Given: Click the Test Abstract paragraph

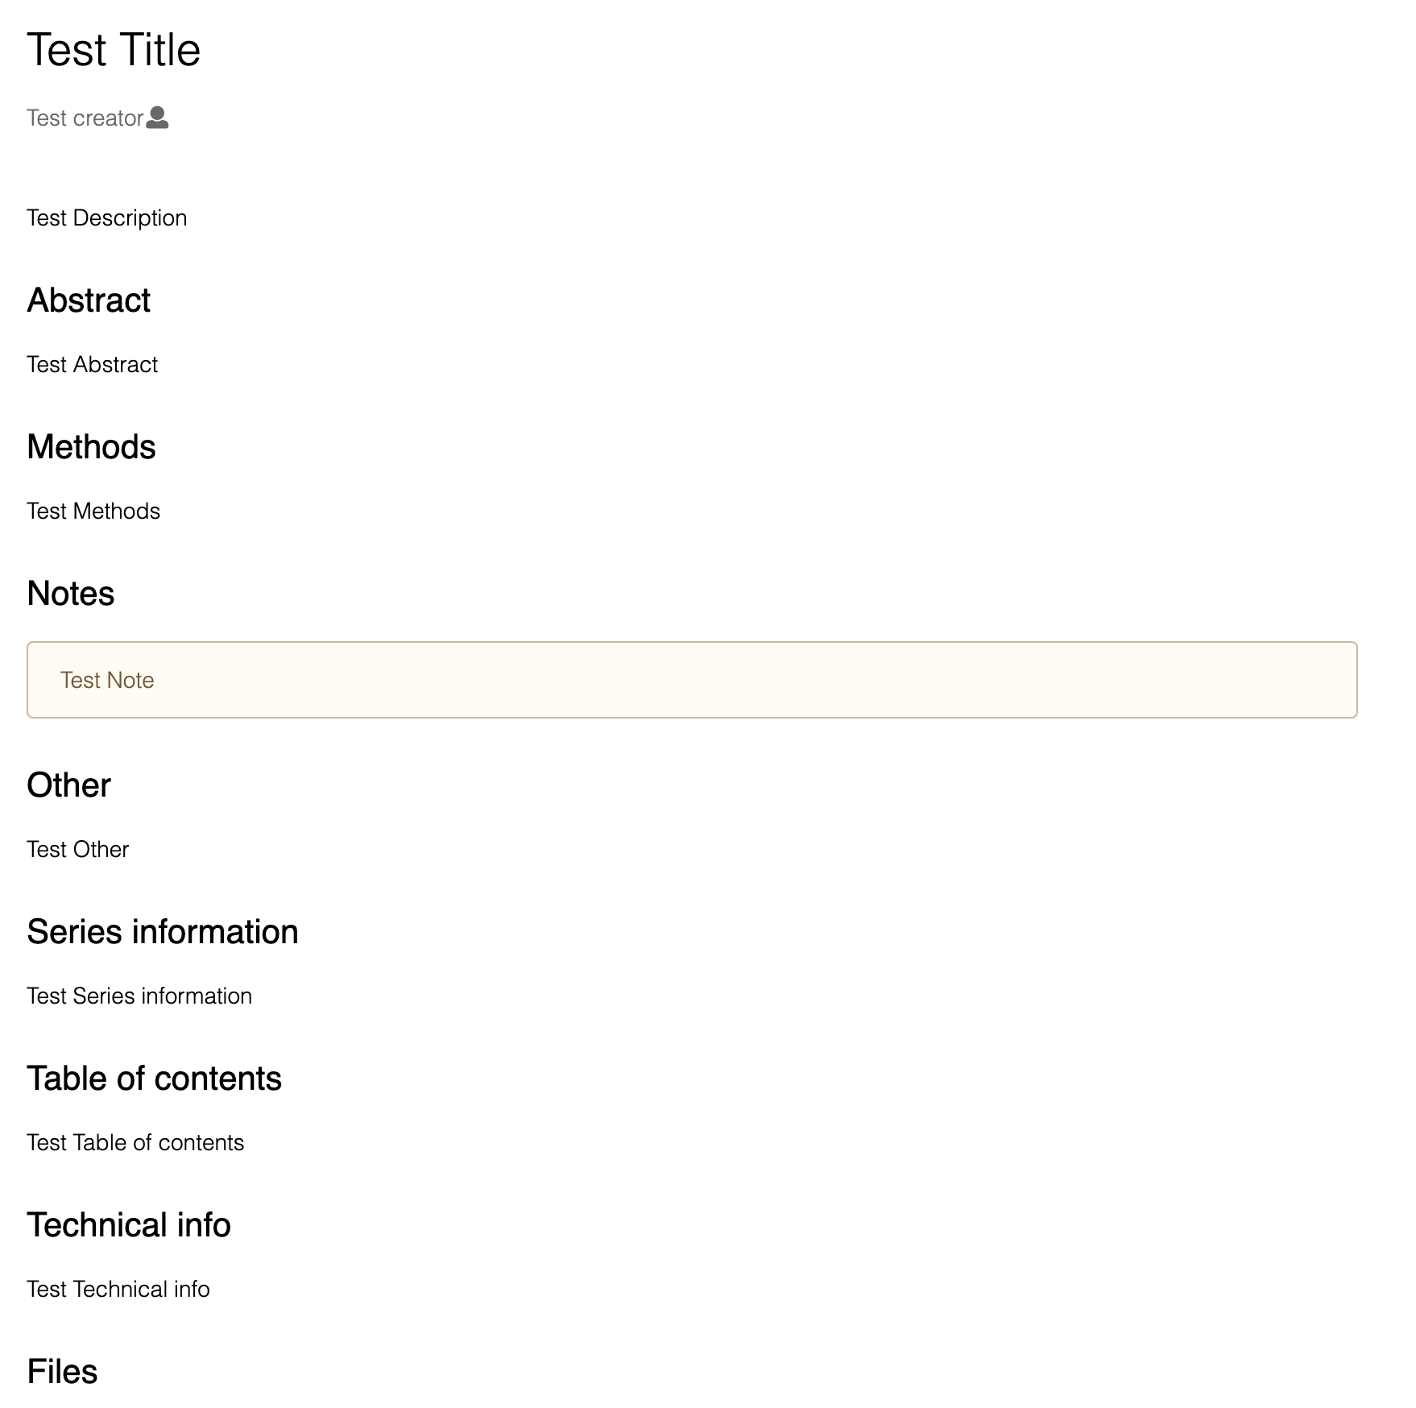Looking at the screenshot, I should pos(92,365).
